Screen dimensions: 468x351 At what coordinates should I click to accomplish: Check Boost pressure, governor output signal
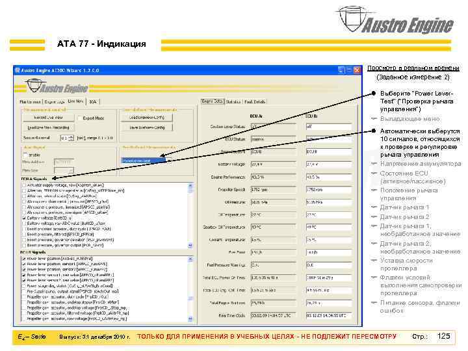pyautogui.click(x=24, y=245)
